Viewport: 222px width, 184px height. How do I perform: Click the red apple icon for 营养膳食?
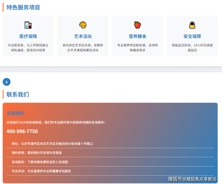(137, 25)
